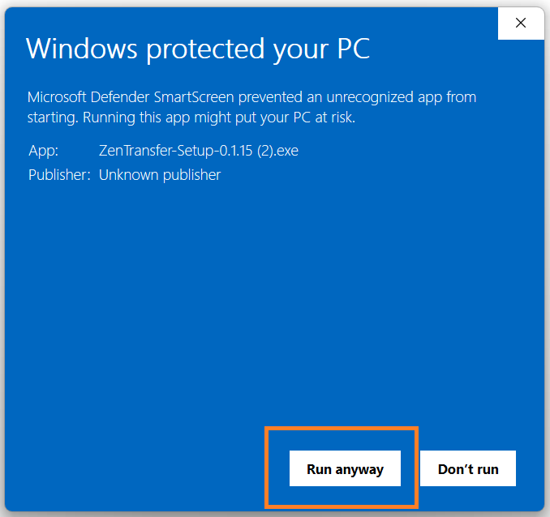The image size is (550, 517).
Task: Click the 'App:' label
Action: coord(43,151)
